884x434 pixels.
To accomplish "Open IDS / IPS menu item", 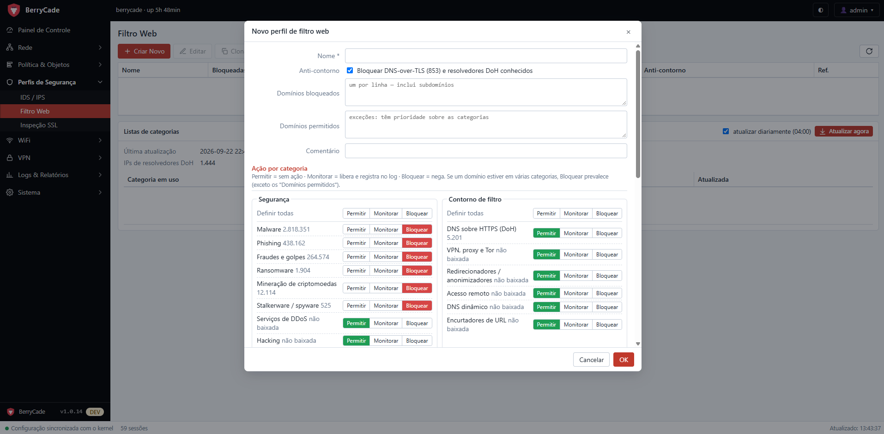I will 55,97.
